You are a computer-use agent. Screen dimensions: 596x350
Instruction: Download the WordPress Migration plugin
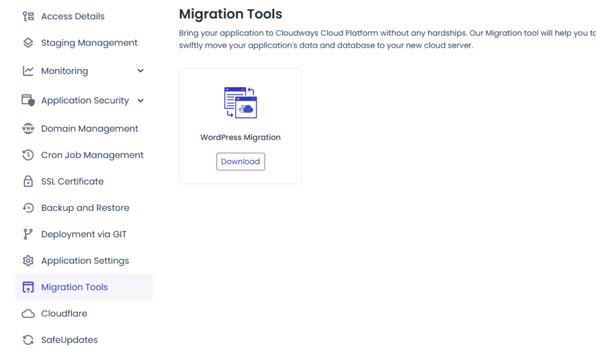point(240,162)
